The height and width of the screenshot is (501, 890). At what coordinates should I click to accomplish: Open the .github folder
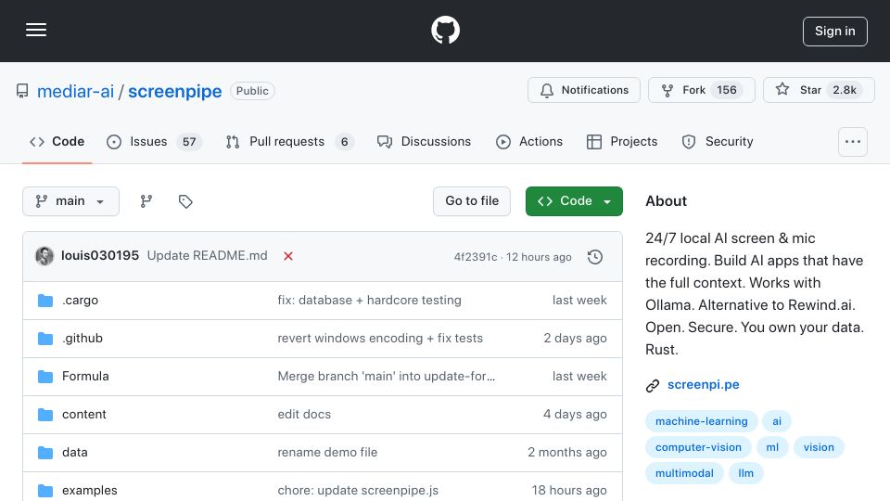point(83,338)
